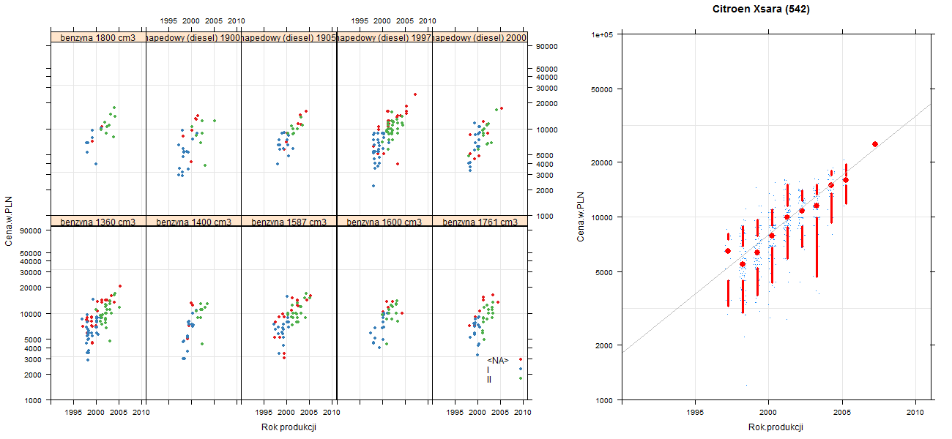
Task: Select the benzyna 1587 cm3 panel header
Action: 289,221
